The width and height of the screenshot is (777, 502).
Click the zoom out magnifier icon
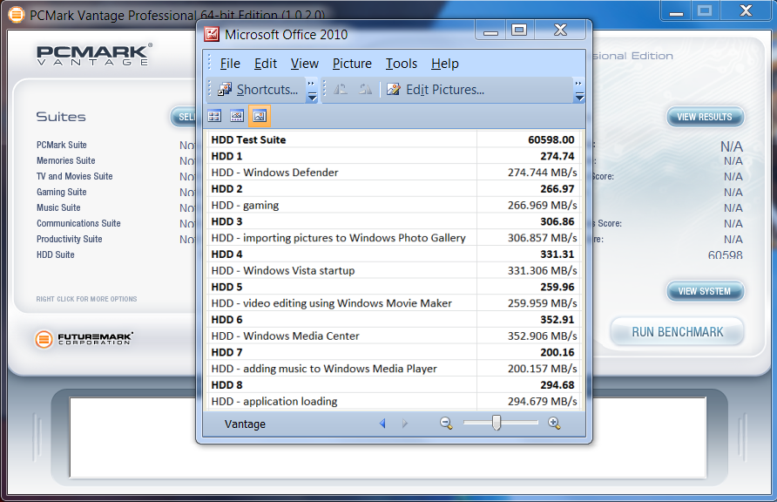coord(446,424)
